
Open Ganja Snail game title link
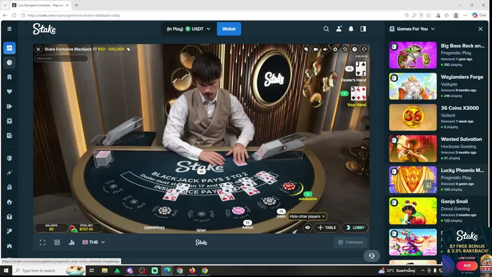tap(454, 201)
